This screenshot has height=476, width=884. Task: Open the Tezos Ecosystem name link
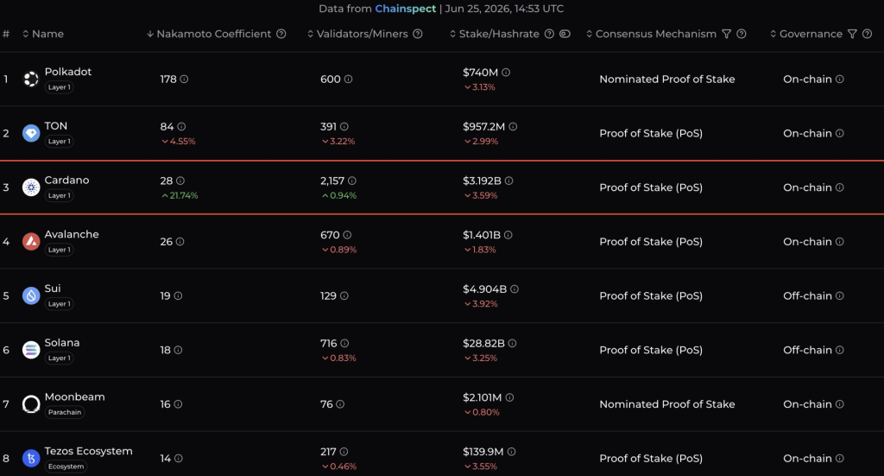click(x=89, y=451)
